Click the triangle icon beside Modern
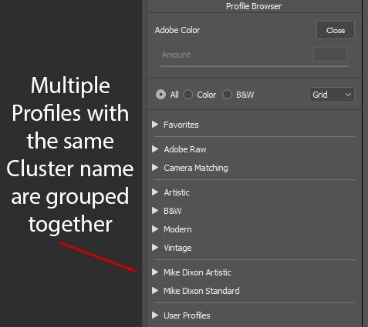 pyautogui.click(x=155, y=229)
